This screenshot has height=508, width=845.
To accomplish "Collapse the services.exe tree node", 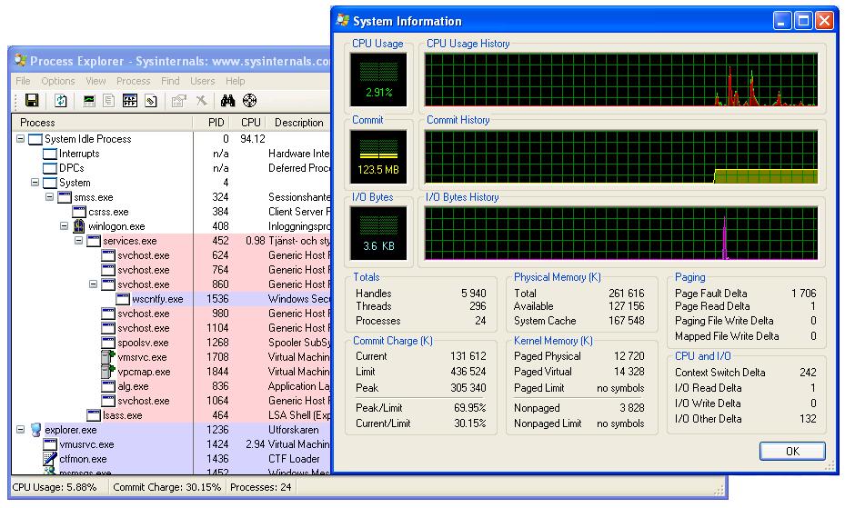I will (x=79, y=241).
